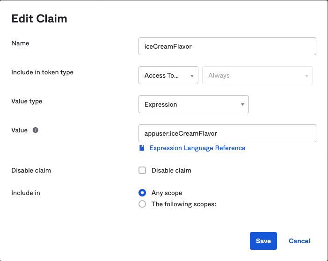Focus the Name field containing iceCreamFlavor
The height and width of the screenshot is (261, 328).
coord(227,46)
